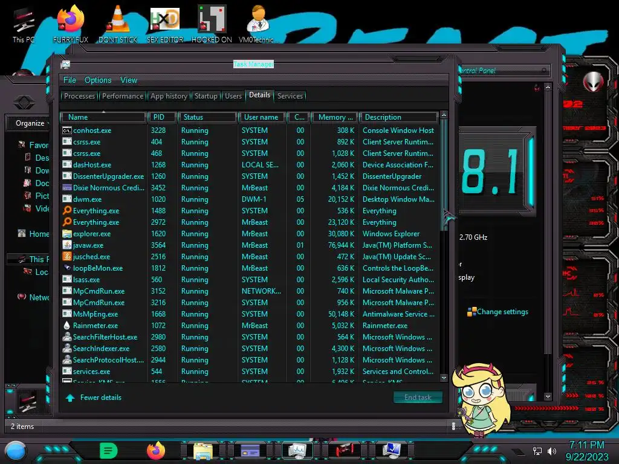Click Control Panel scrollbar down arrow
The height and width of the screenshot is (464, 619).
(x=548, y=396)
